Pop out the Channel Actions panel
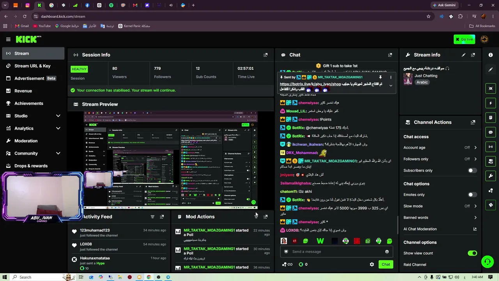The height and width of the screenshot is (281, 499). (473, 122)
